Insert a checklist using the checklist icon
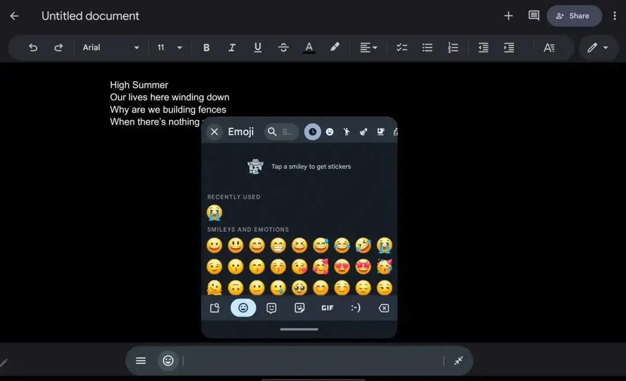The width and height of the screenshot is (626, 381). point(402,48)
